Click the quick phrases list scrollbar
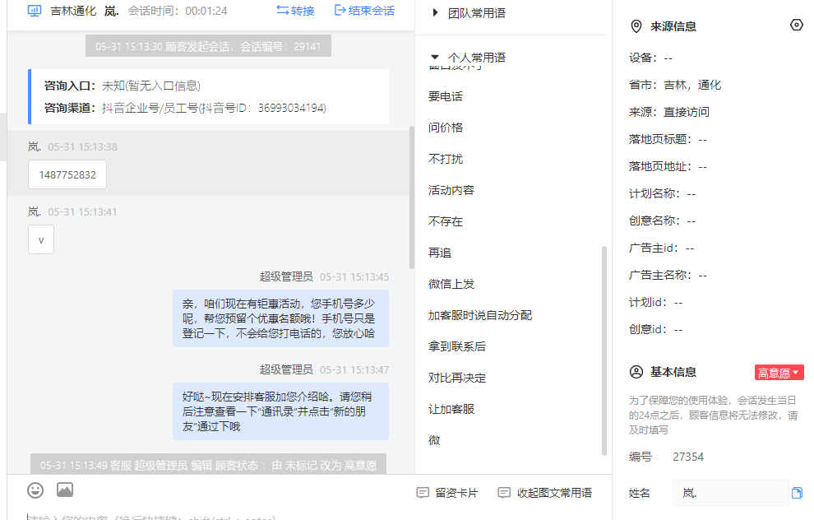This screenshot has height=520, width=814. 604,351
